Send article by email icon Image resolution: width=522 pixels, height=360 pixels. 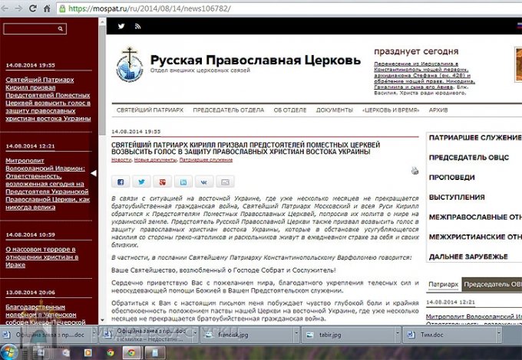tap(225, 182)
